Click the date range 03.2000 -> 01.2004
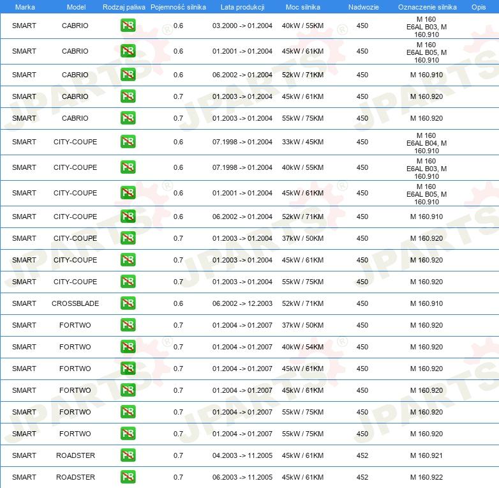The height and width of the screenshot is (488, 499). click(x=242, y=26)
